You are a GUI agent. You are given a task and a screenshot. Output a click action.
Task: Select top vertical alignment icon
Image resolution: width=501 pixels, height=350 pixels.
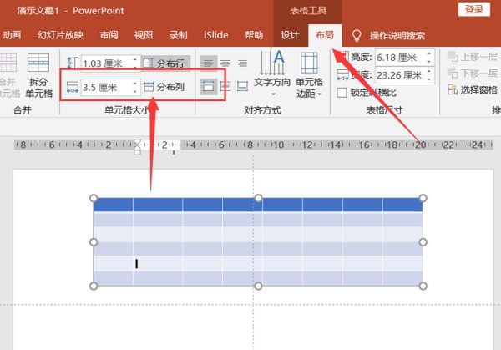coord(208,87)
